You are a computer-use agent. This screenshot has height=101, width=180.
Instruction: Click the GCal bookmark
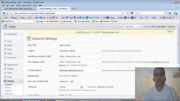(x=89, y=18)
